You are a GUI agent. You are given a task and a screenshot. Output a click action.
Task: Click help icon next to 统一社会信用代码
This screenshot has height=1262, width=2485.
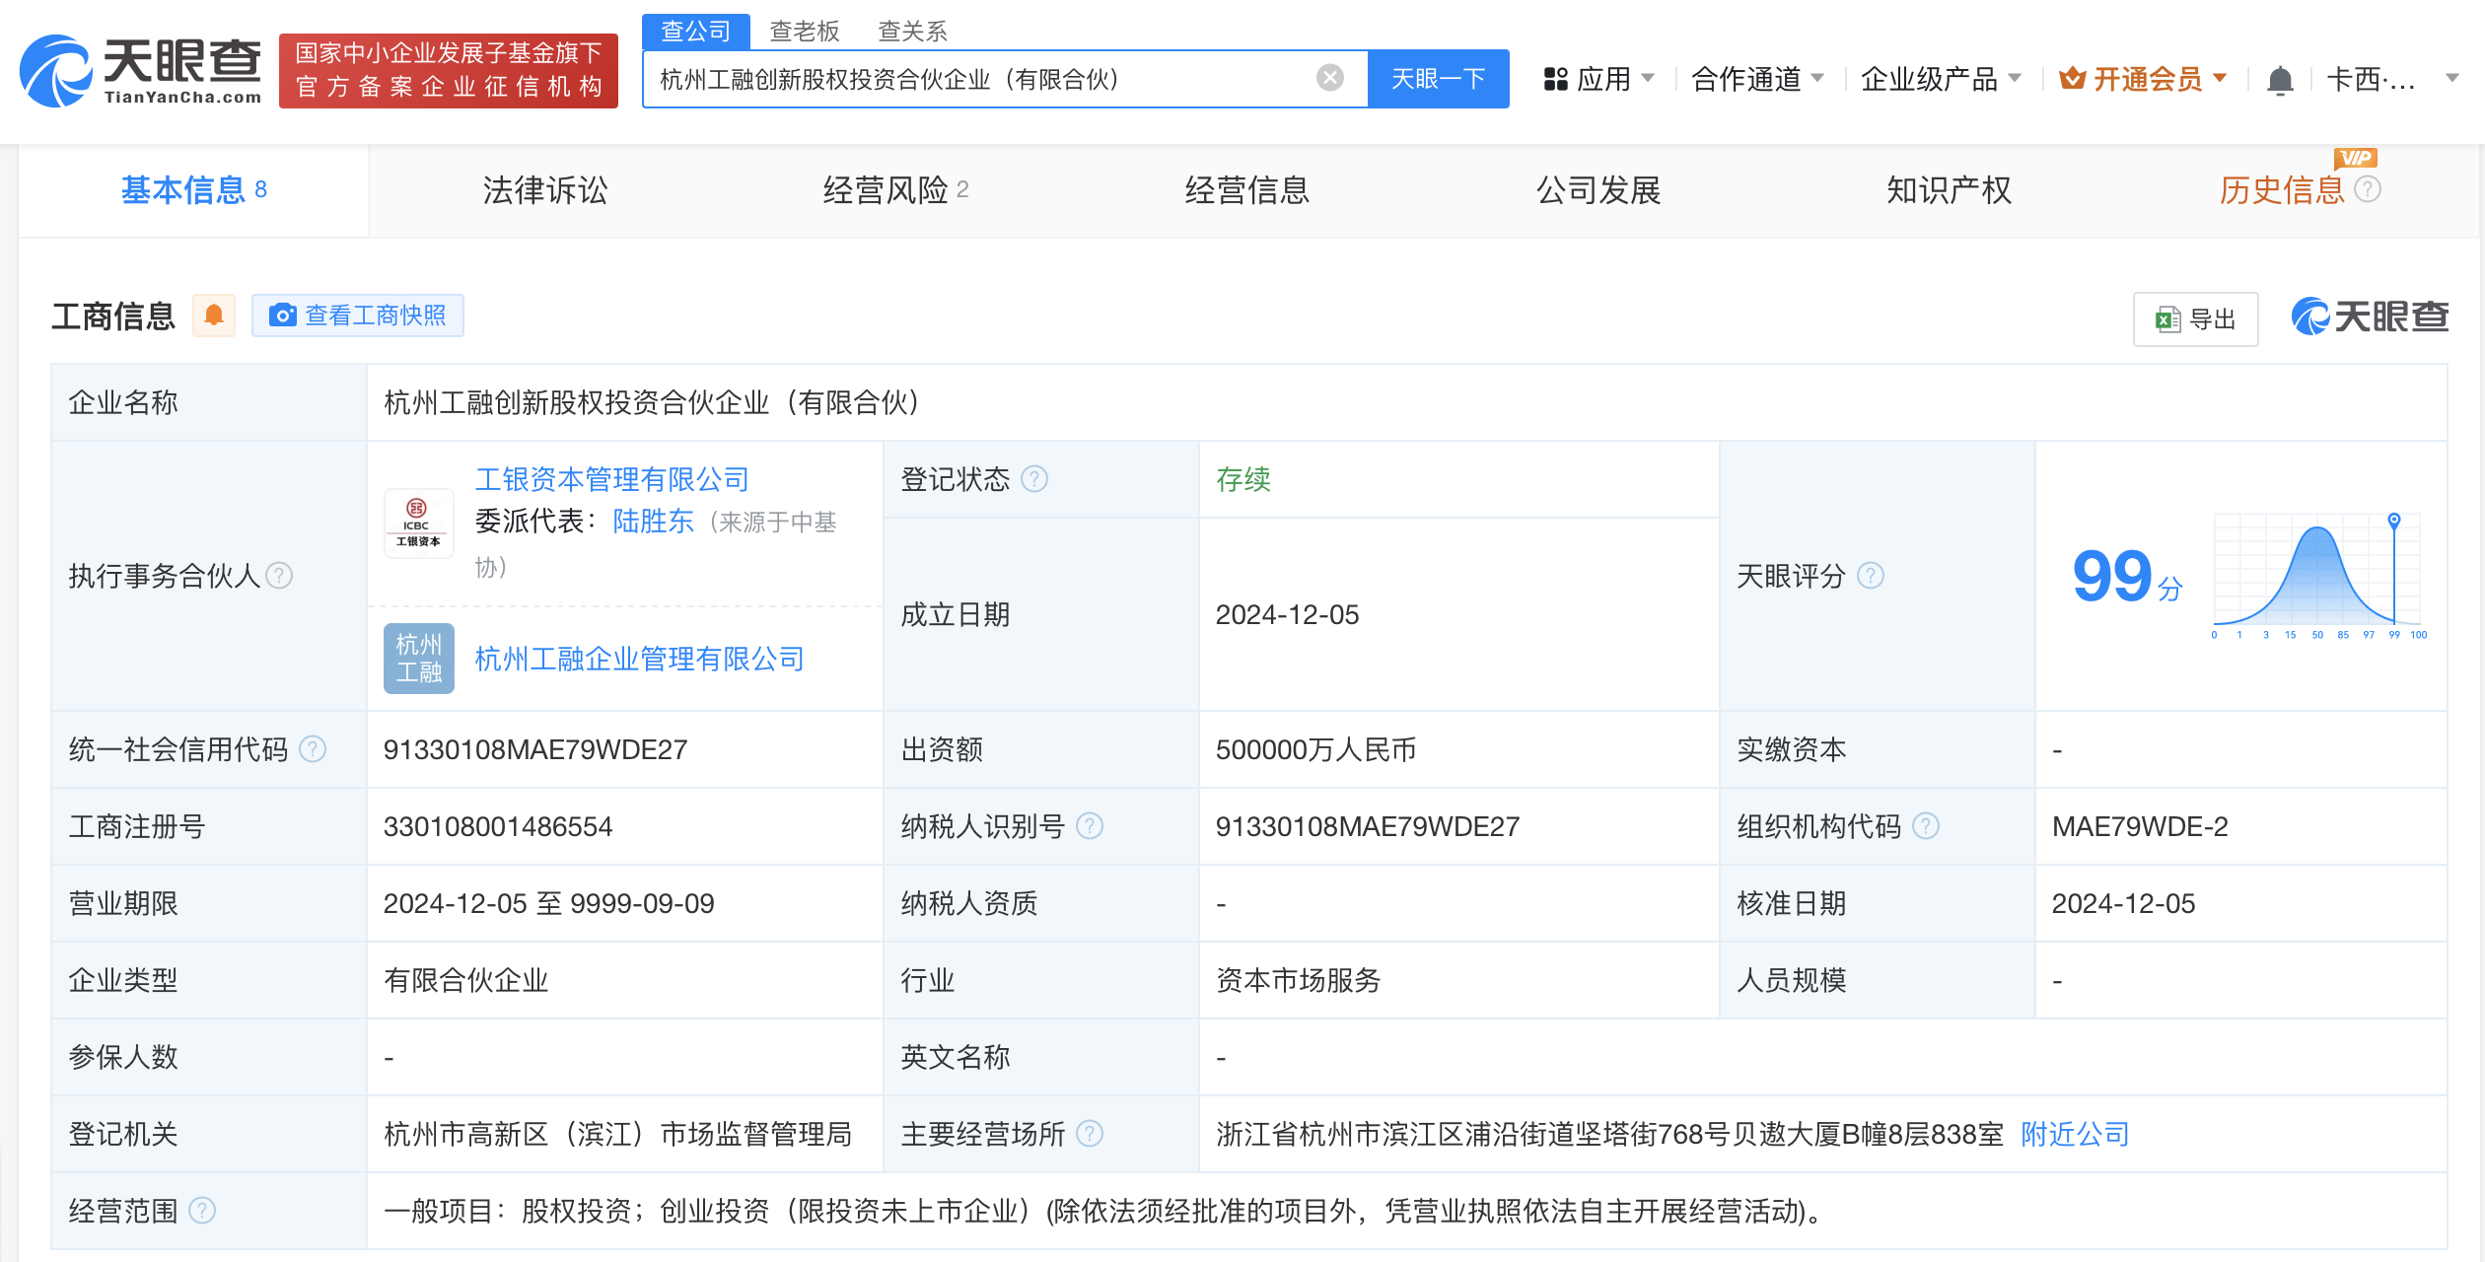tap(313, 749)
